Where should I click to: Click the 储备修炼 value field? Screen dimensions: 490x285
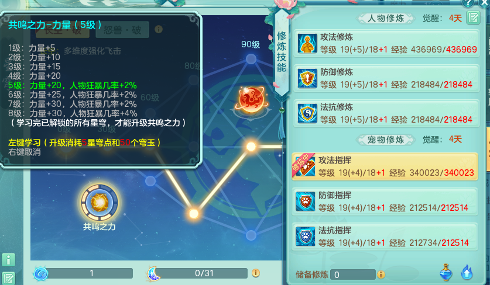point(353,274)
